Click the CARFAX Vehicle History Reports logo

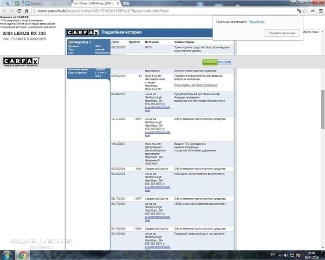pos(21,62)
